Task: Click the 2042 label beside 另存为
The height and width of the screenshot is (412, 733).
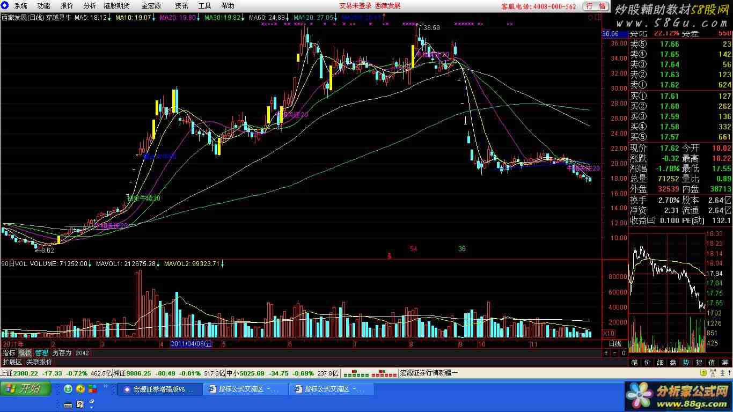Action: (82, 353)
